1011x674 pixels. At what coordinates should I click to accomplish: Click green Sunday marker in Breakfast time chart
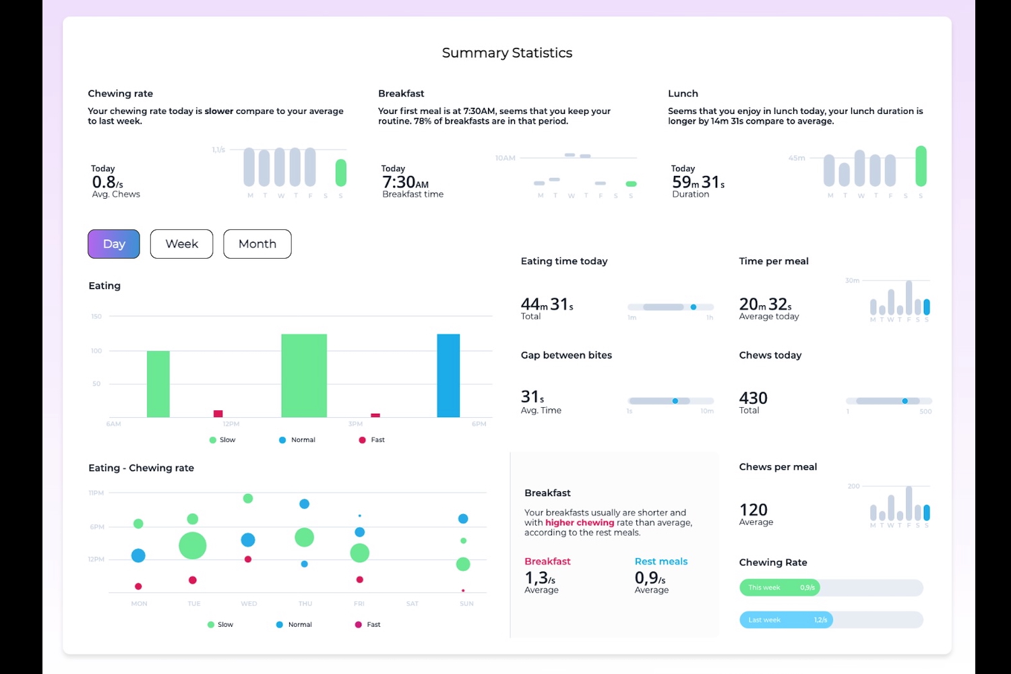click(631, 184)
